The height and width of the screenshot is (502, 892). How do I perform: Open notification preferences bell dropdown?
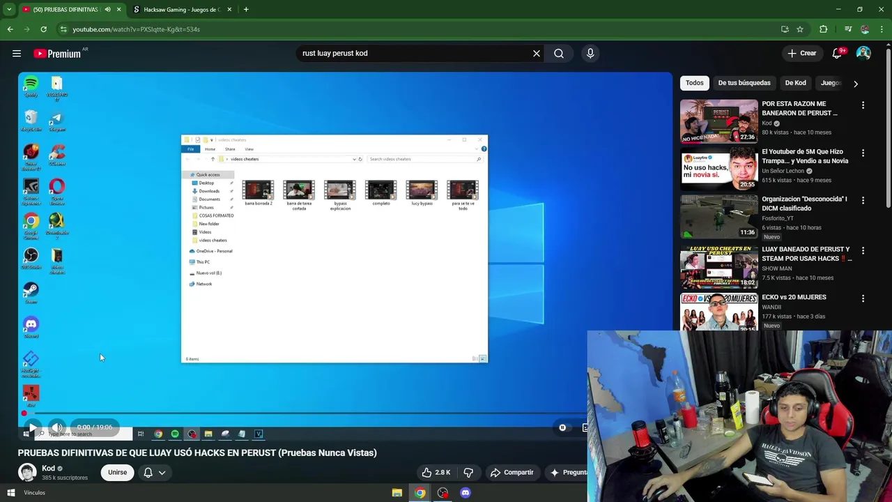pos(155,472)
